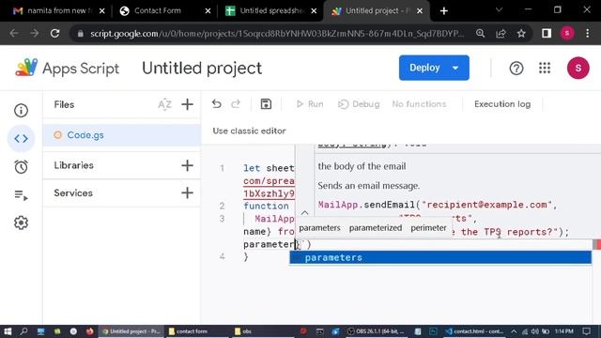Add a service with plus icon
This screenshot has height=338, width=601.
[187, 192]
